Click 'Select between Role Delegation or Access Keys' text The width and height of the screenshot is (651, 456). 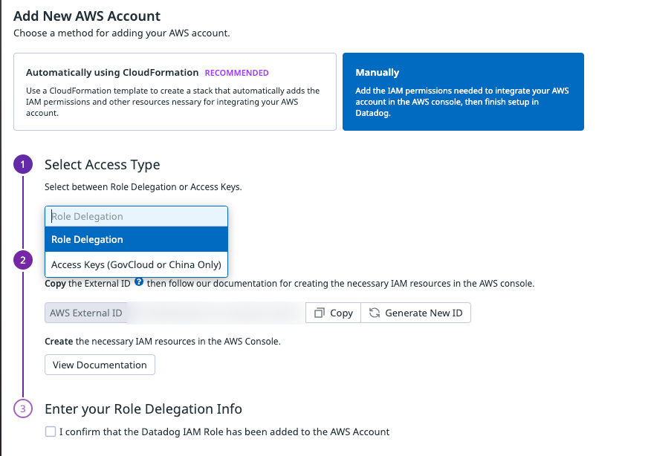point(143,187)
